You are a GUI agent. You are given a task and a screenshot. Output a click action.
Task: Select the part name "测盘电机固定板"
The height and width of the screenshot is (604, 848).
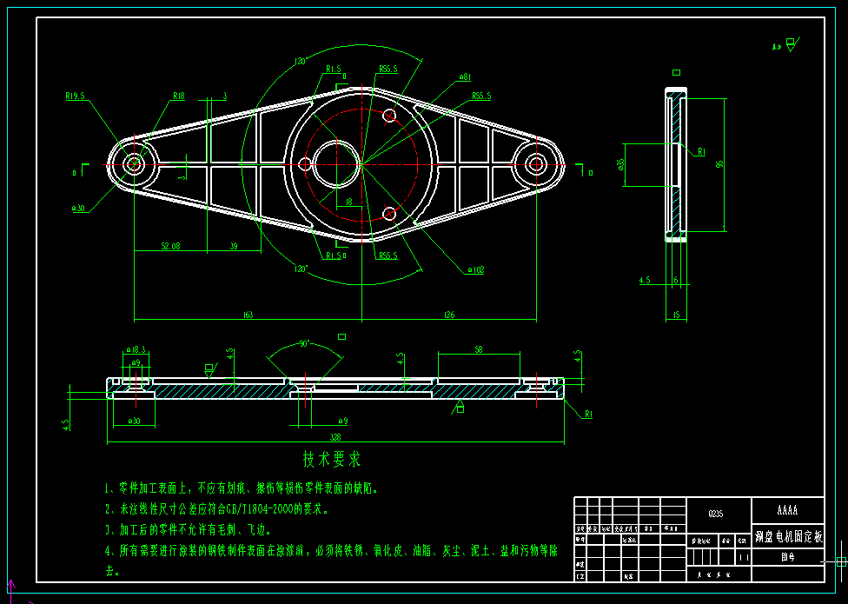789,537
